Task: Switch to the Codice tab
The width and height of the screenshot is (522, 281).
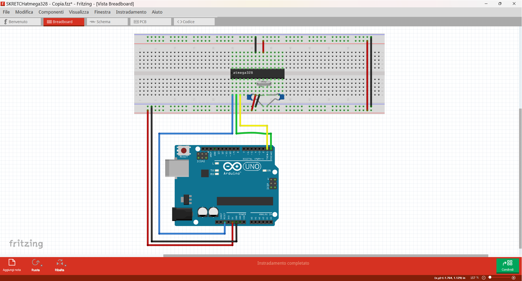Action: [194, 22]
